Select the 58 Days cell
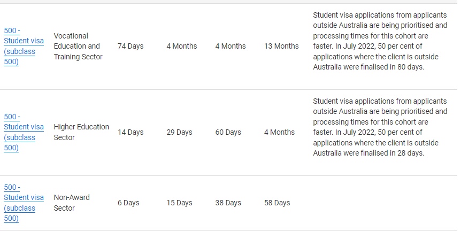 click(277, 203)
